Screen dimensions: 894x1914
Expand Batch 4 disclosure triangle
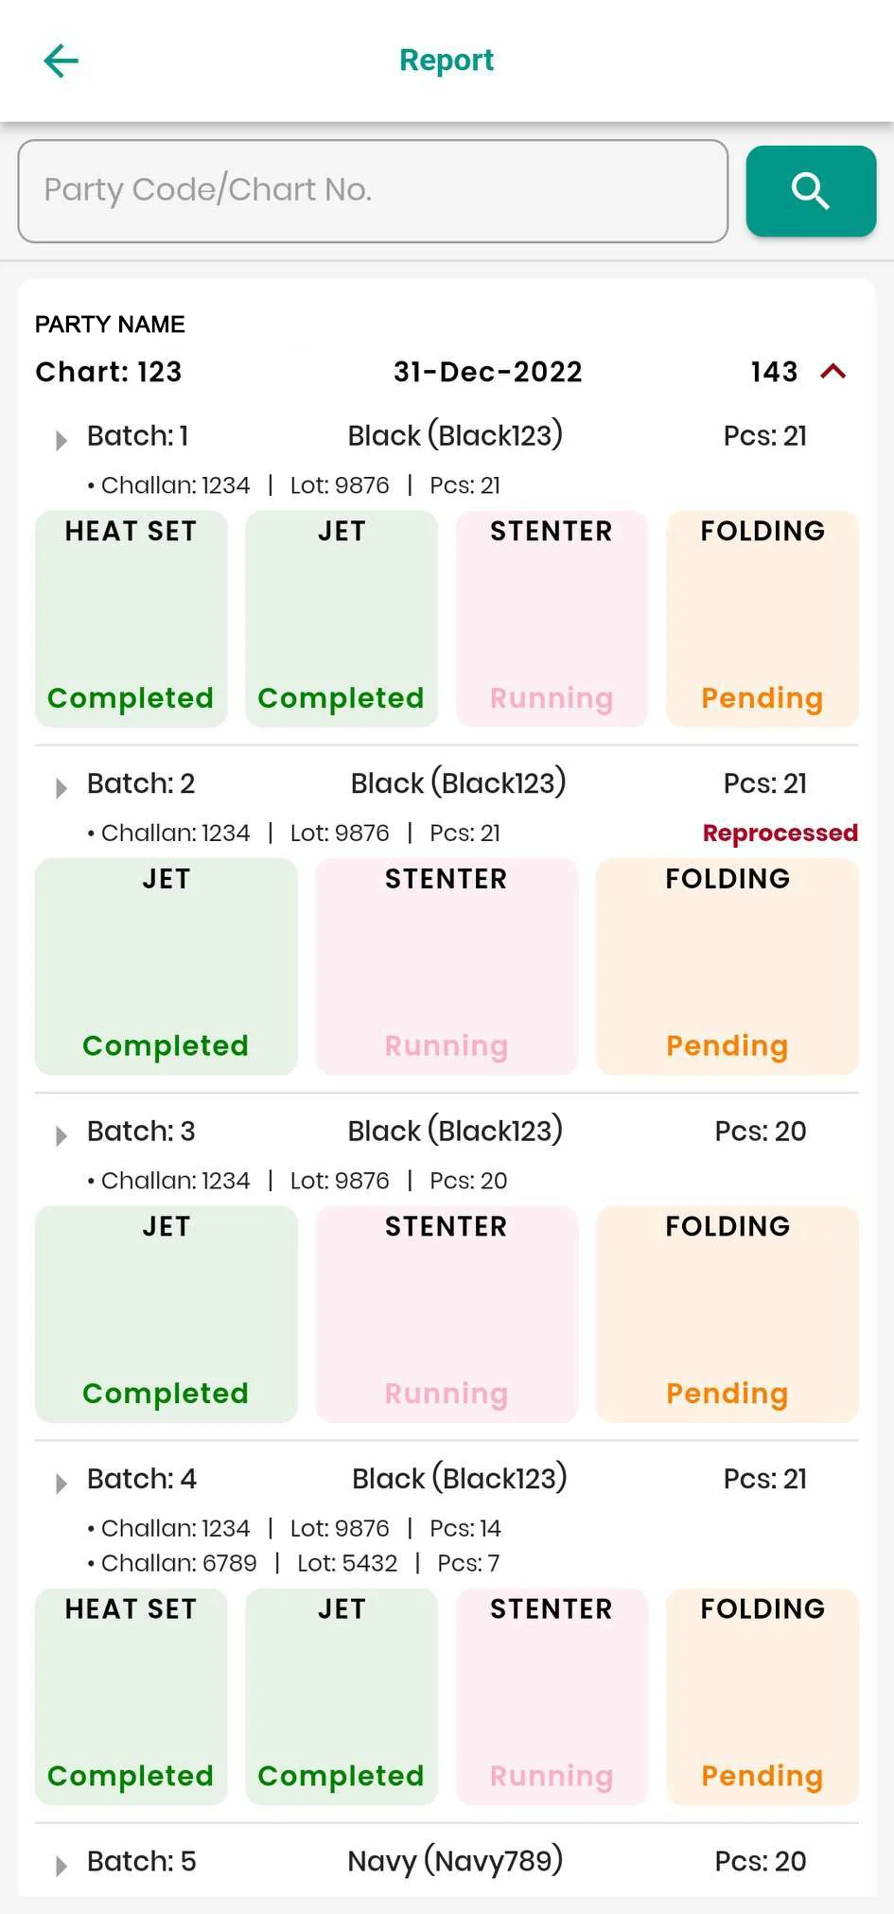(x=61, y=1483)
